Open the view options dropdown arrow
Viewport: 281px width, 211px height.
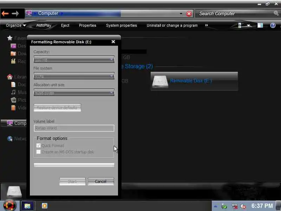pos(249,26)
